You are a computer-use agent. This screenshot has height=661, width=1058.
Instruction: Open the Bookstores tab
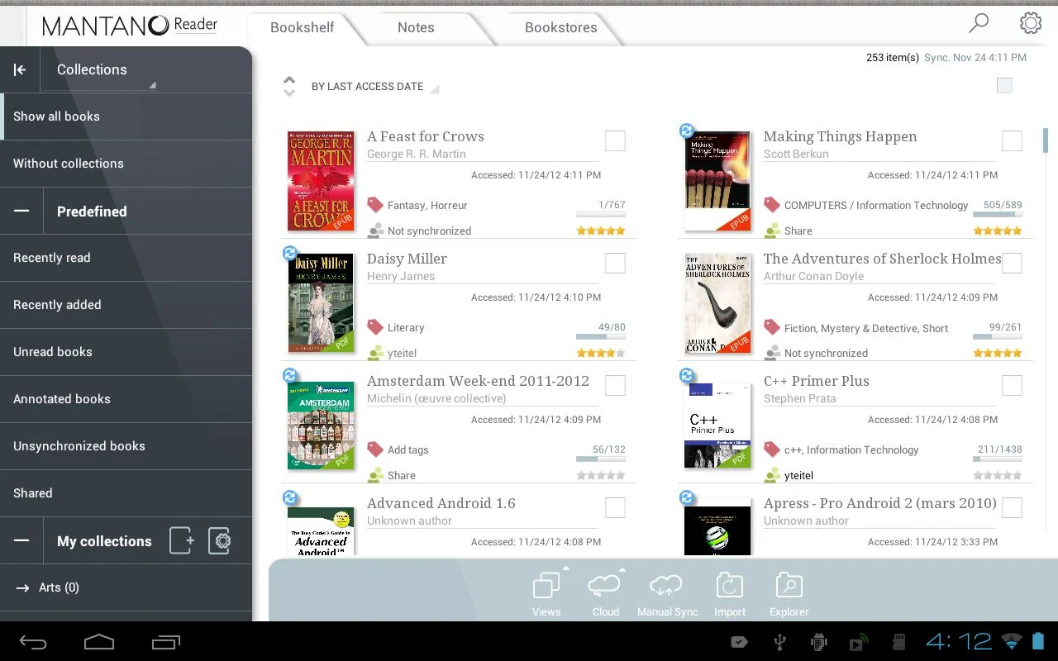point(560,27)
